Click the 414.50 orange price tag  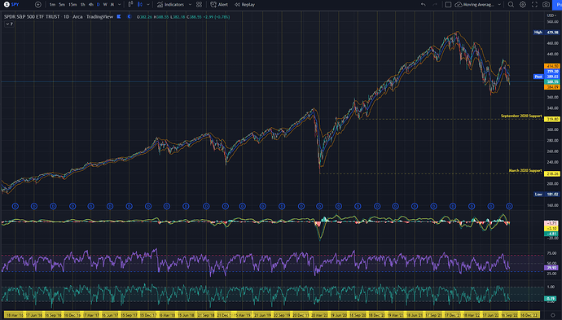click(552, 66)
